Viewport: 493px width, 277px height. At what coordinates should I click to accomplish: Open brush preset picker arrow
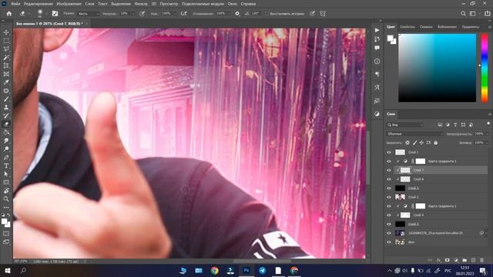46,14
